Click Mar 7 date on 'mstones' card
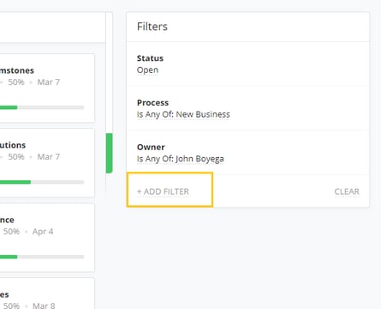This screenshot has width=381, height=309. (49, 82)
